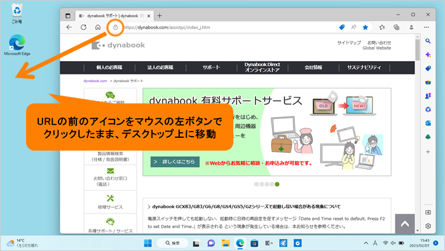The height and width of the screenshot is (251, 445).
Task: Reload the dynabook support page
Action: point(83,27)
